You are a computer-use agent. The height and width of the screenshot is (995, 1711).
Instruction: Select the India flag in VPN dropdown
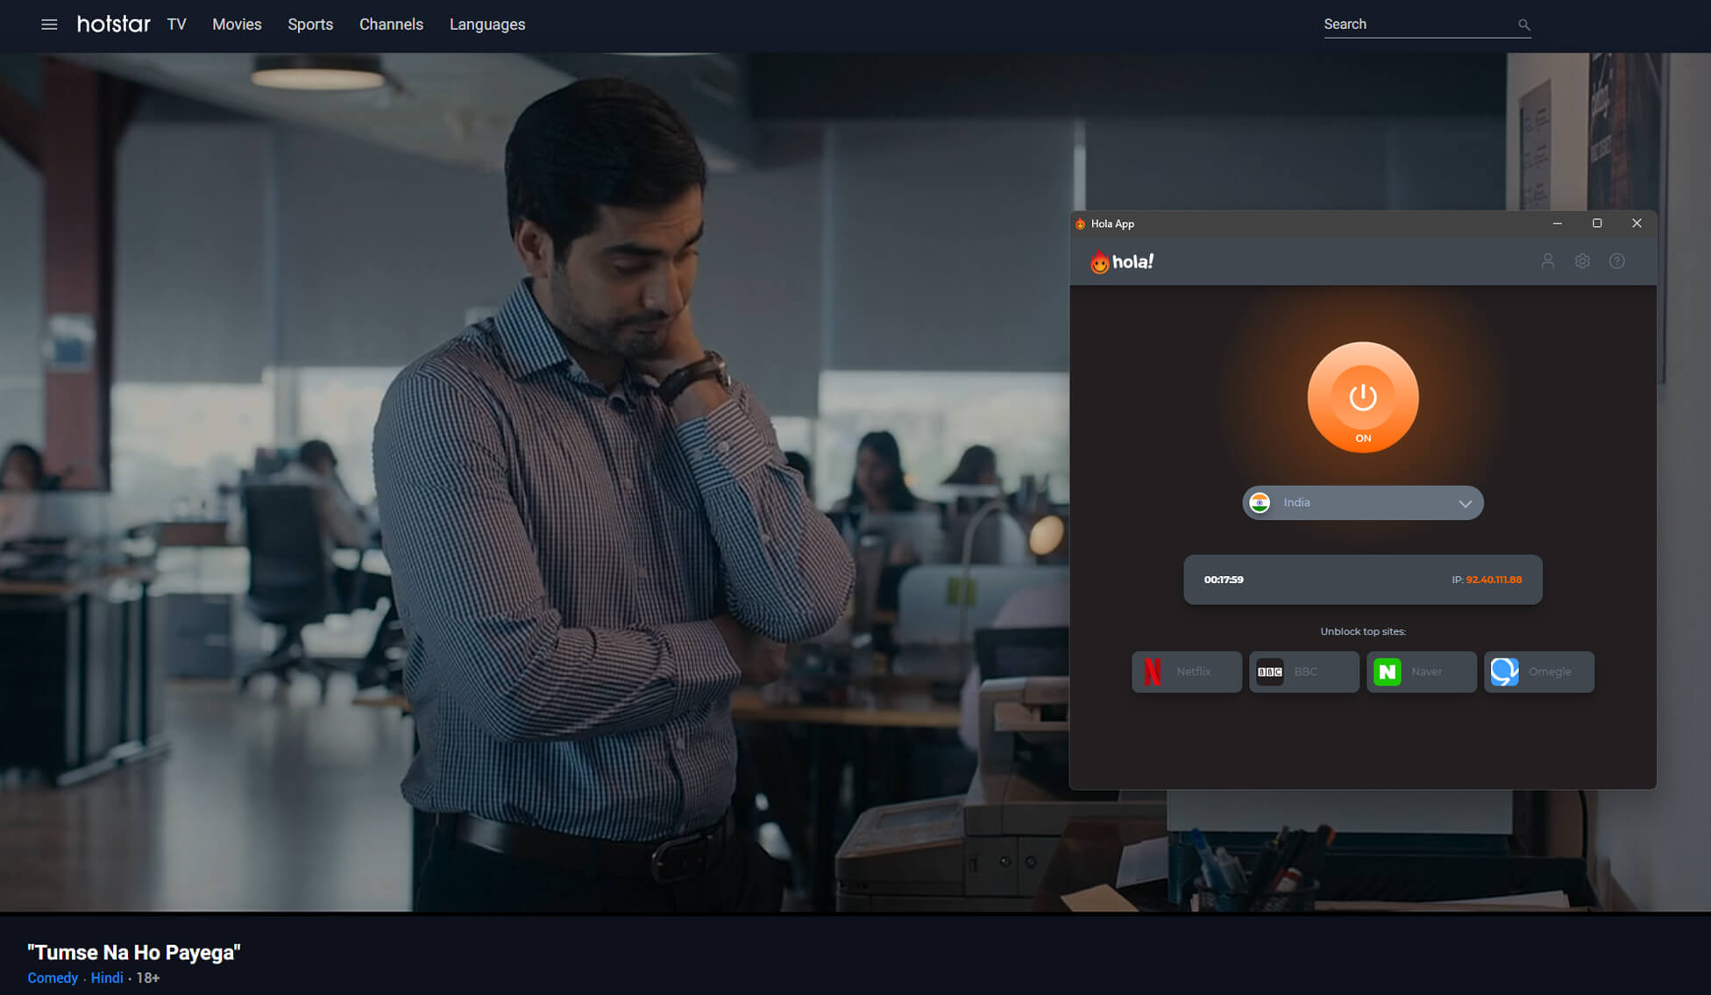click(x=1260, y=501)
